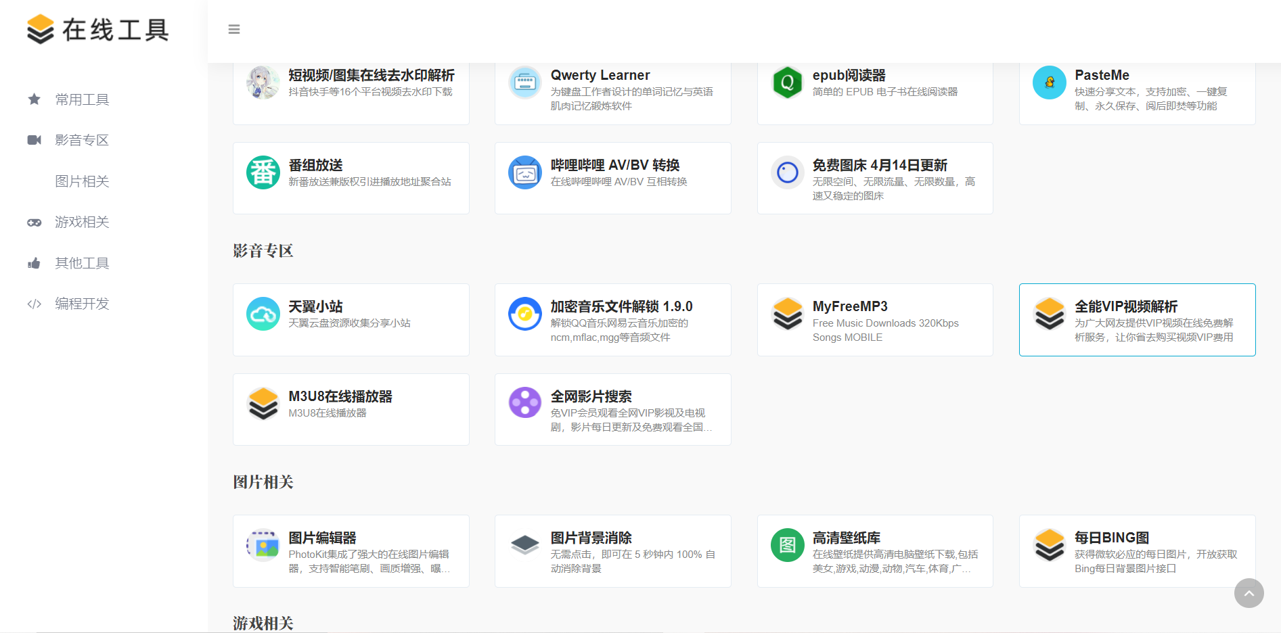Screen dimensions: 1281x633
Task: Open 每日BING图 card
Action: [x=1137, y=551]
